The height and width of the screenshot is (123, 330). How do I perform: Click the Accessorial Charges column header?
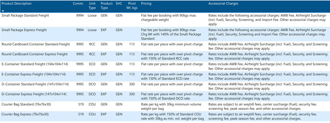click(223, 4)
